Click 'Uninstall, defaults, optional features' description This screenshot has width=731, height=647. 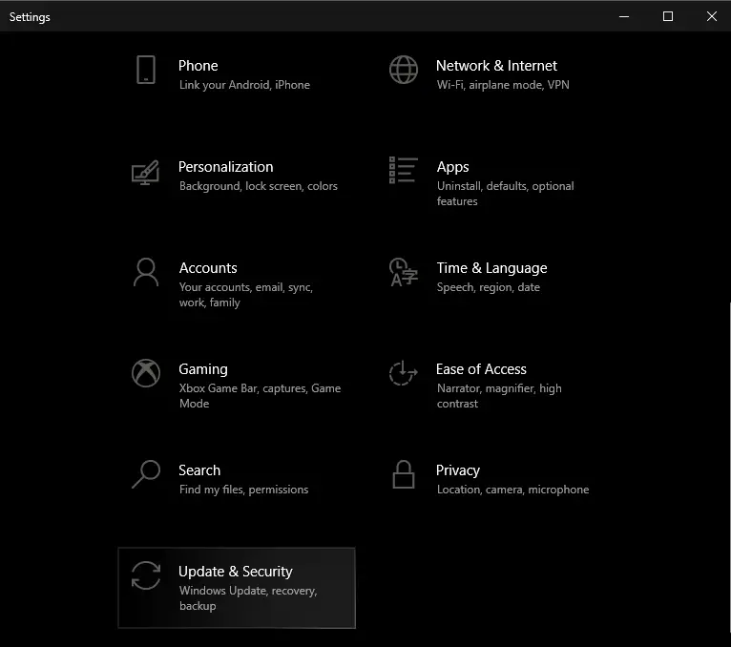[506, 194]
